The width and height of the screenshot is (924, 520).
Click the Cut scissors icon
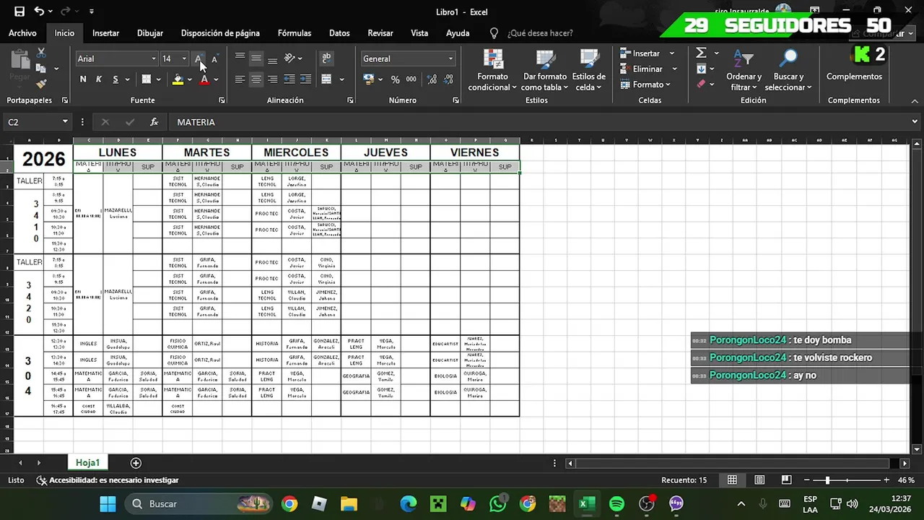pyautogui.click(x=41, y=53)
